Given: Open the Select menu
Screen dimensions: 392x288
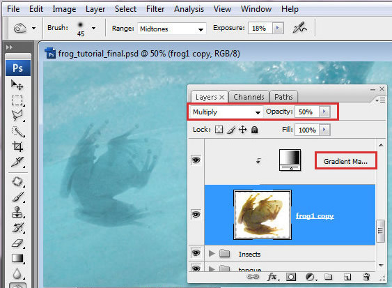Looking at the screenshot, I should [x=125, y=9].
